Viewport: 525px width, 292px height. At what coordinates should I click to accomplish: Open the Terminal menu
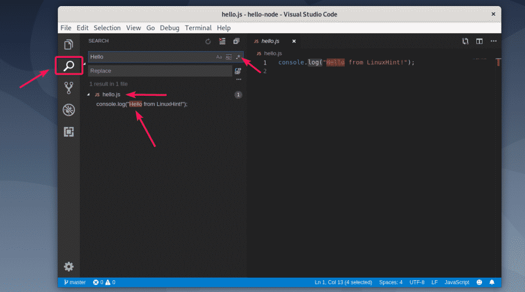click(x=198, y=28)
